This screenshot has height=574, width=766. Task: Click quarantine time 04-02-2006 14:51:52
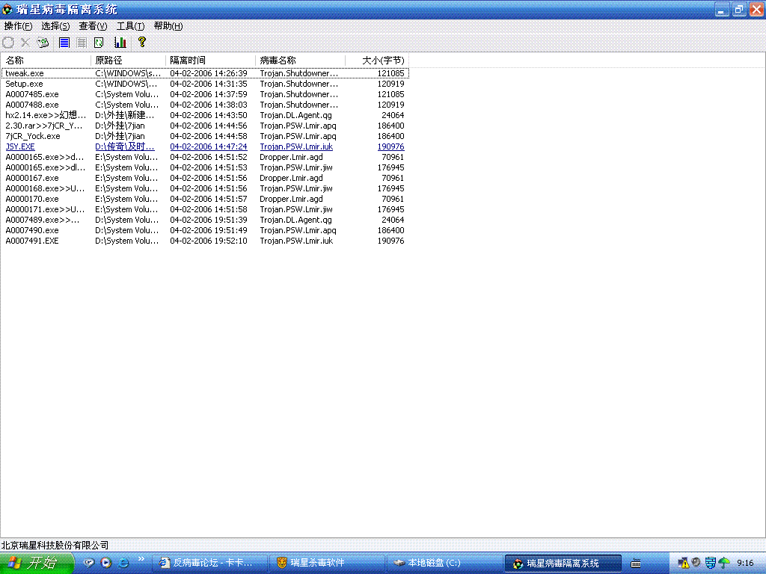pyautogui.click(x=209, y=157)
